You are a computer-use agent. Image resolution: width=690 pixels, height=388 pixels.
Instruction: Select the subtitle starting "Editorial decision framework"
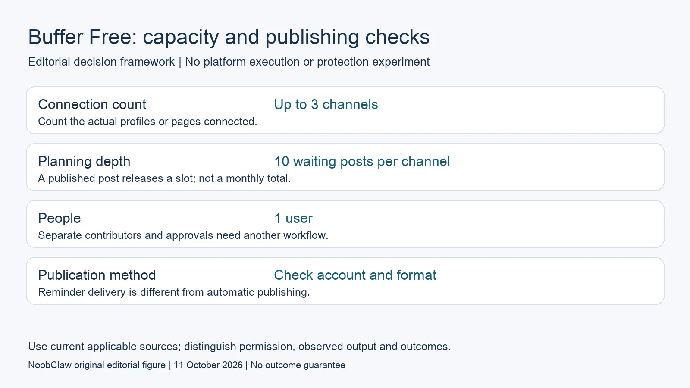(229, 62)
